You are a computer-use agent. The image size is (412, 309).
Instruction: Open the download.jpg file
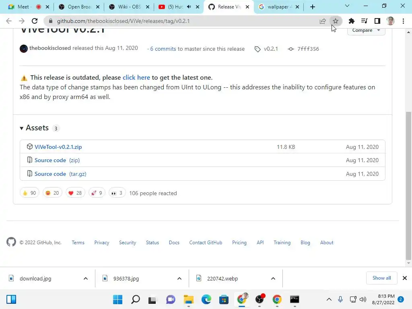click(35, 278)
